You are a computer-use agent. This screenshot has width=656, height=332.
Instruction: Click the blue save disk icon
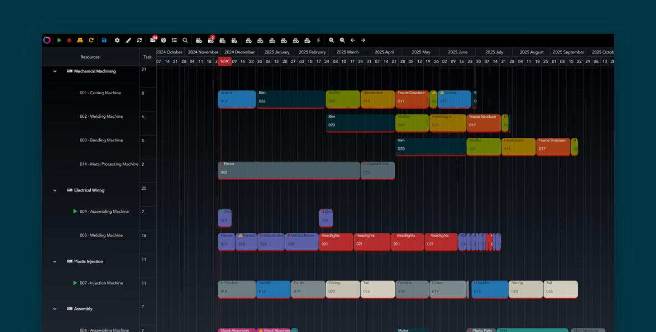(x=104, y=40)
